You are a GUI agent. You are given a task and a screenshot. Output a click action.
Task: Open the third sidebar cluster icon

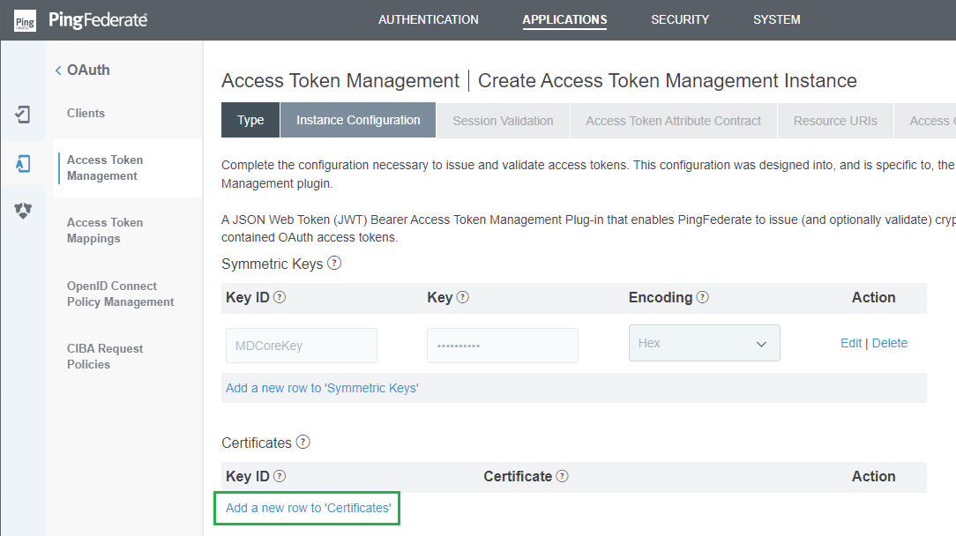23,211
